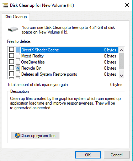Screen dimensions: 133x161
Task: Click the 0 bytes value for OneDrive files
Action: 110,62
